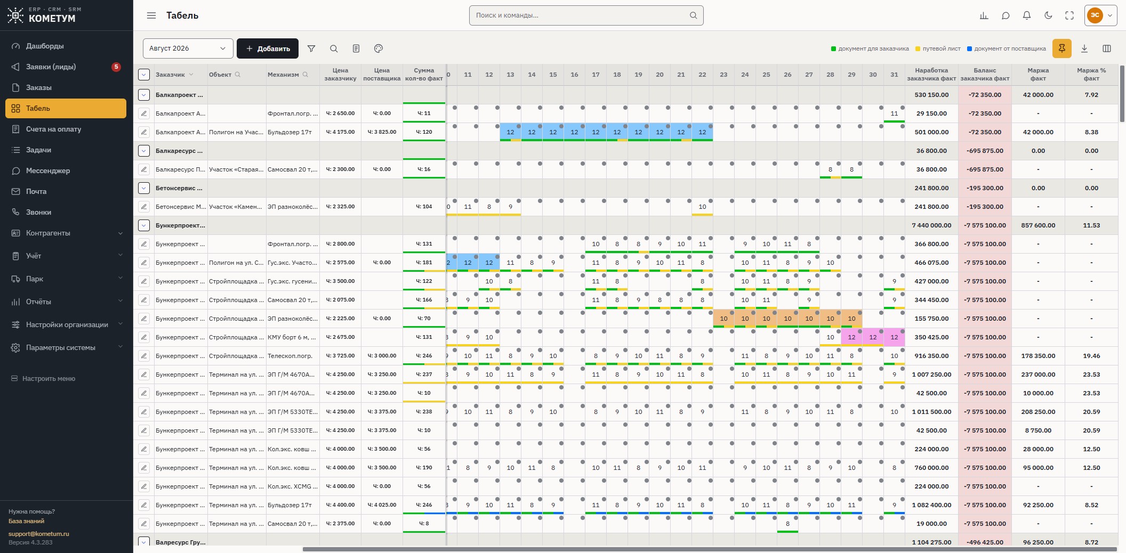Open the filter icon in toolbar
The width and height of the screenshot is (1126, 553).
pos(311,48)
